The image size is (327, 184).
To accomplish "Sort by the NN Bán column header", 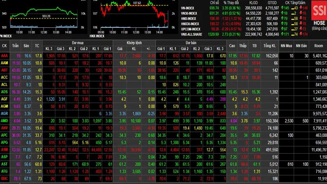I will tap(301, 46).
